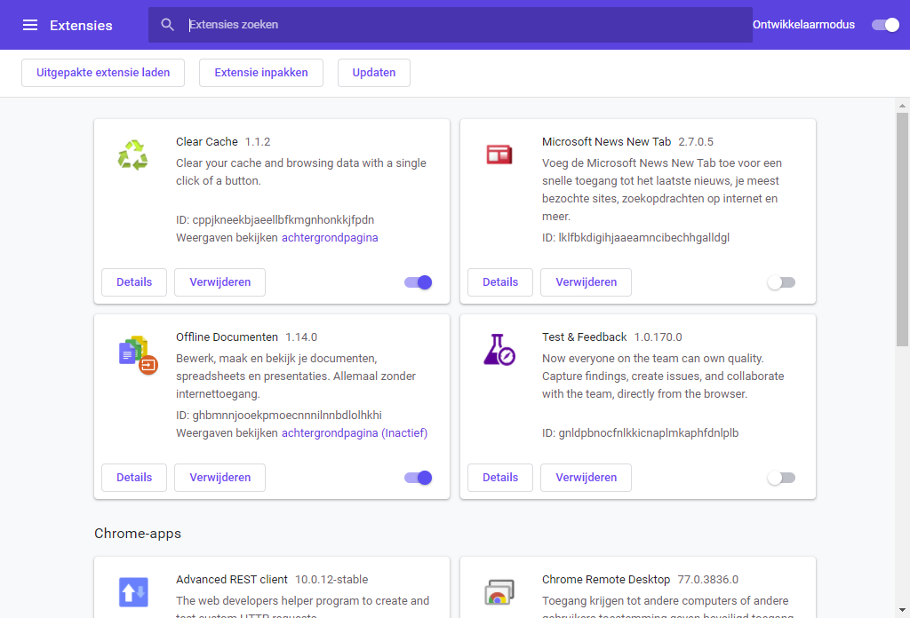
Task: Click the Advanced REST client icon
Action: tap(133, 592)
